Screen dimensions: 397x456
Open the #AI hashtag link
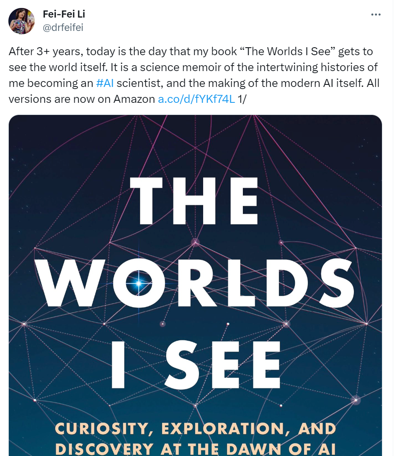105,83
